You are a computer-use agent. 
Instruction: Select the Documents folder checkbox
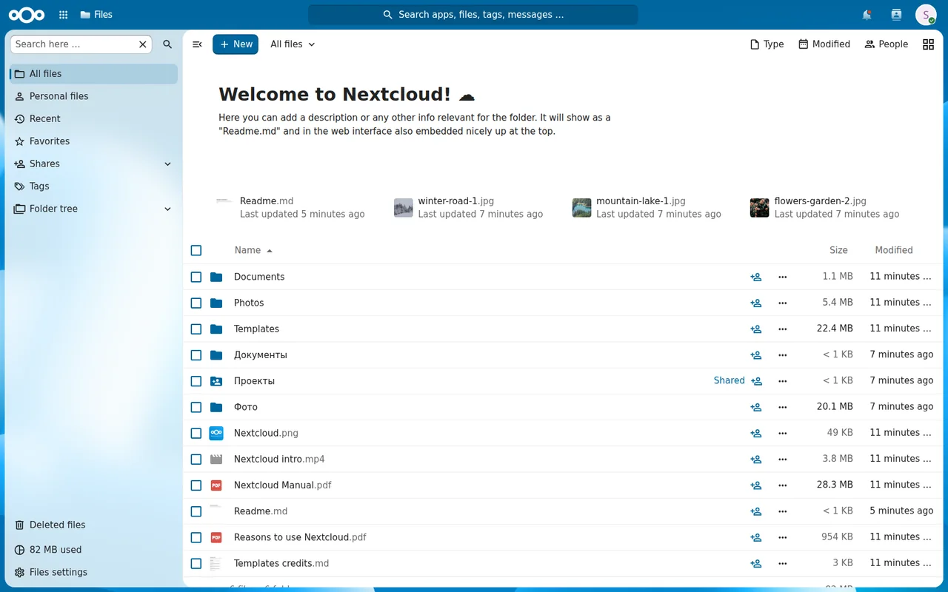(x=196, y=277)
